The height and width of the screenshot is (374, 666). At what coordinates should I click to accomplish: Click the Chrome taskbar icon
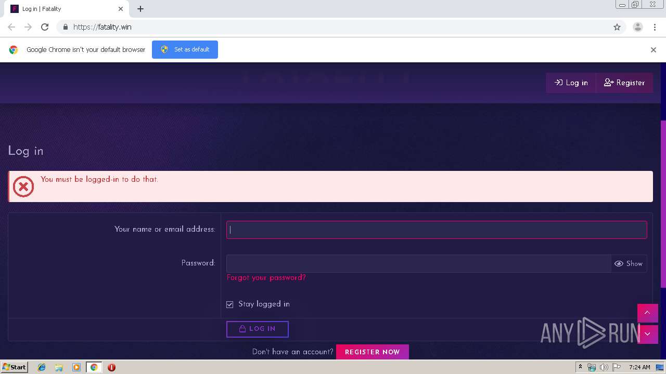tap(94, 367)
